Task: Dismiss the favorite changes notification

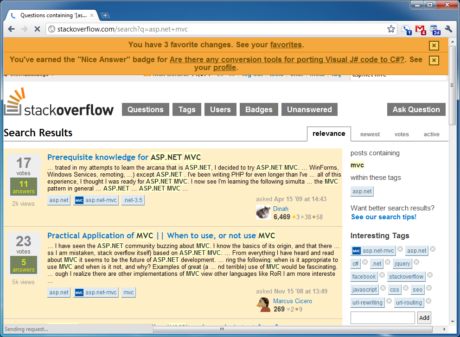Action: [x=434, y=45]
